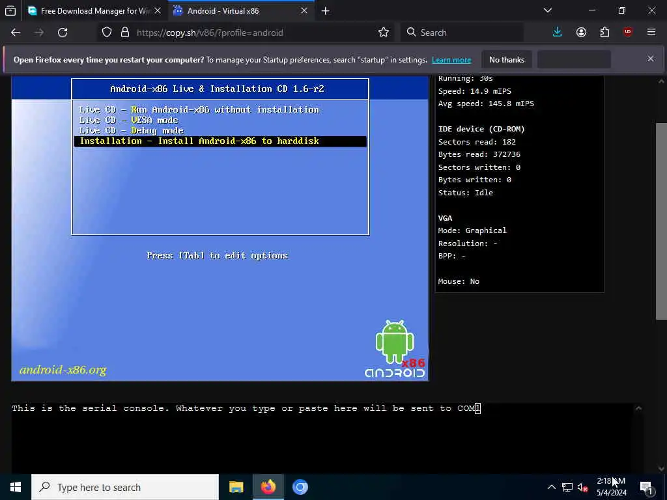This screenshot has height=500, width=667.
Task: View site security padlock info
Action: 125,33
